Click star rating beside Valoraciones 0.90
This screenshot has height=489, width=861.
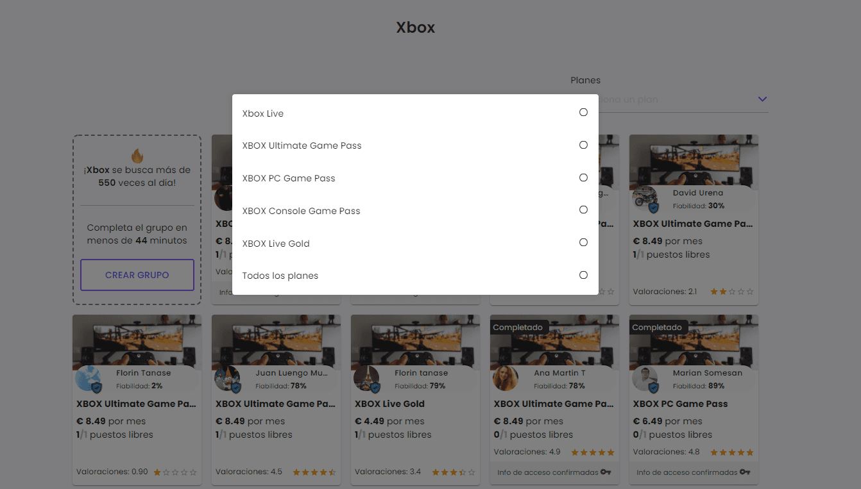(x=175, y=472)
